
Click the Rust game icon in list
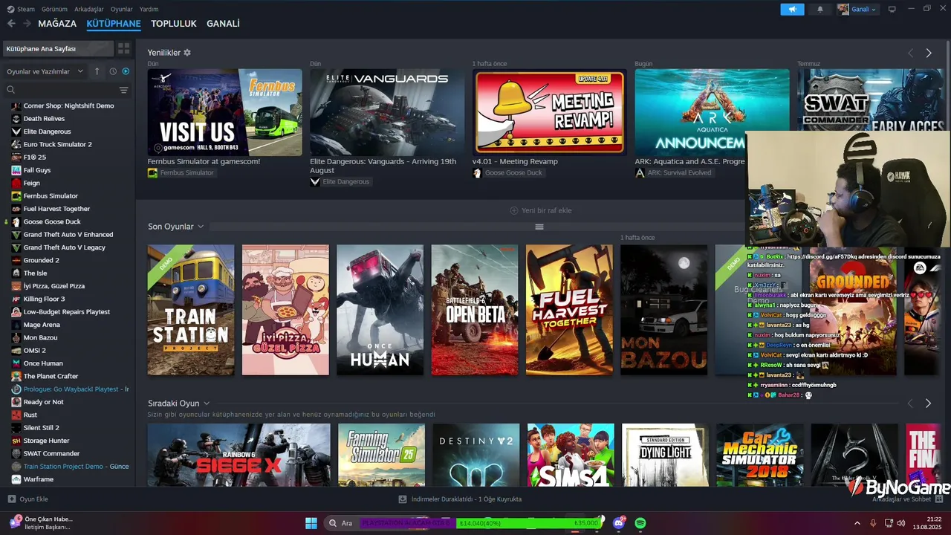click(x=16, y=415)
